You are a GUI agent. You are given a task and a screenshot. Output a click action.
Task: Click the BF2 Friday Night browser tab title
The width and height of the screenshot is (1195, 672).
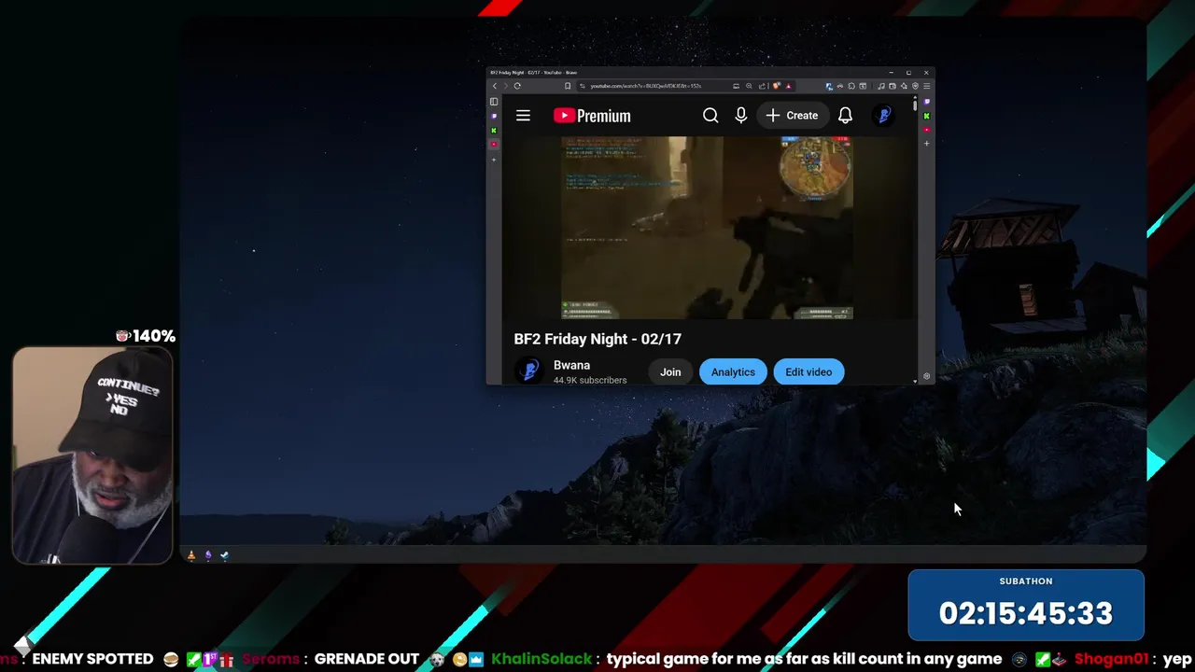(533, 72)
